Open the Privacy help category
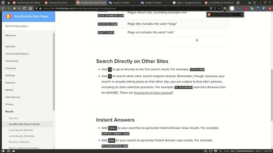Viewport: 273px width, 153px height. (x=9, y=105)
